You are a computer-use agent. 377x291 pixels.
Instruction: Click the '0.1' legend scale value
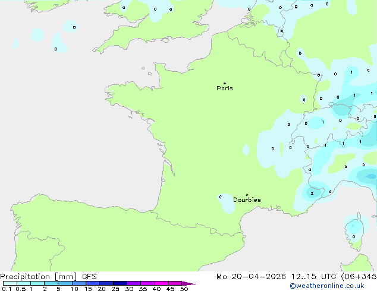tap(7, 289)
